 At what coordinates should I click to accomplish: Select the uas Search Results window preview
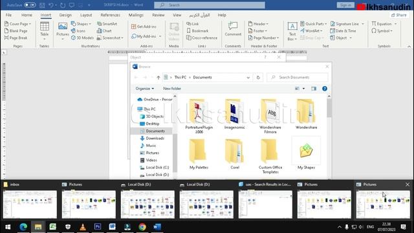[x=265, y=205]
